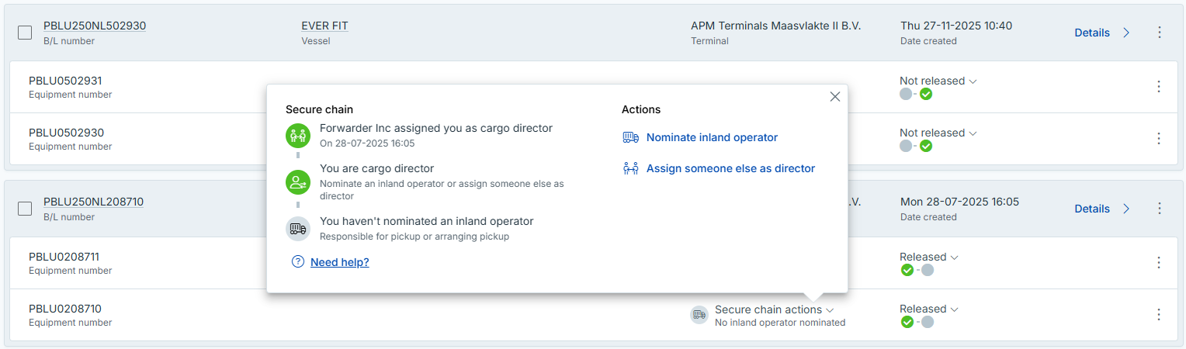Click the Details chevron arrow for PBLU250NL502930
This screenshot has height=349, width=1186.
point(1126,33)
